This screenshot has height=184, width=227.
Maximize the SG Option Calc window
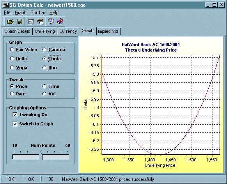click(214, 5)
